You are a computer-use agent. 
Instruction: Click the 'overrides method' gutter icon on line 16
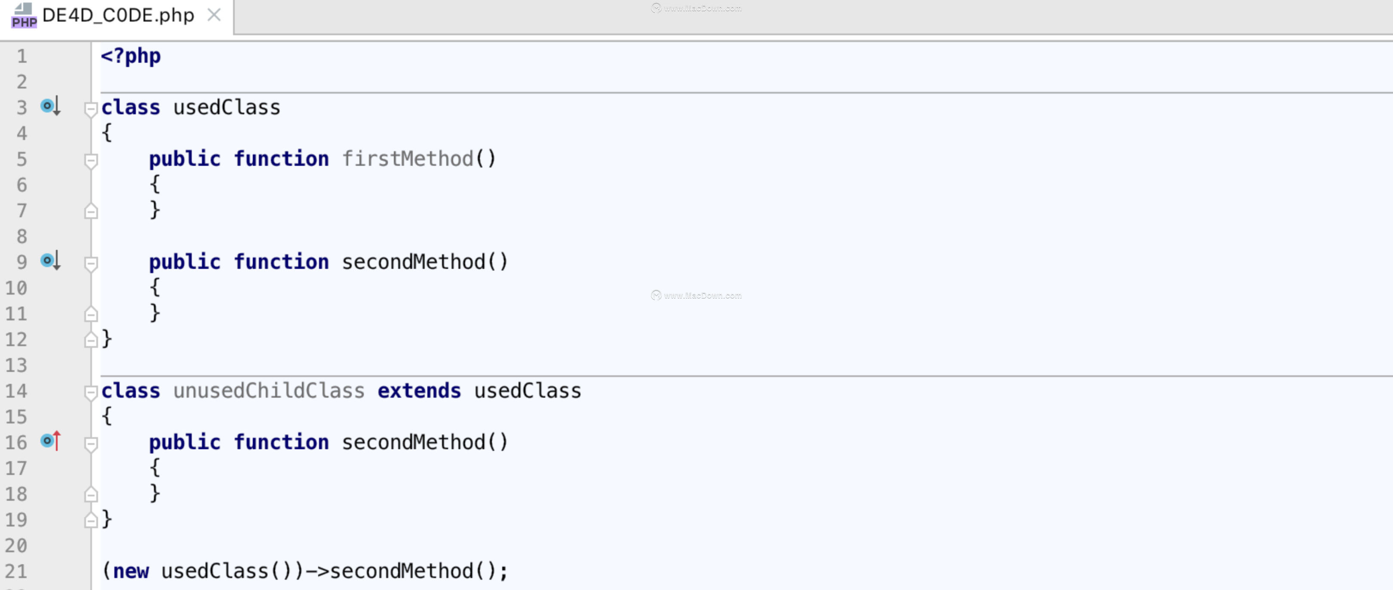51,441
